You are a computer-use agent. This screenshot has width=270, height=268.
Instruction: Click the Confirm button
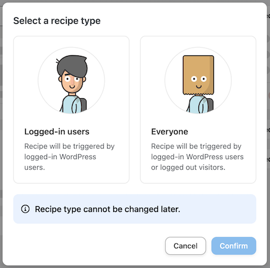[234, 246]
